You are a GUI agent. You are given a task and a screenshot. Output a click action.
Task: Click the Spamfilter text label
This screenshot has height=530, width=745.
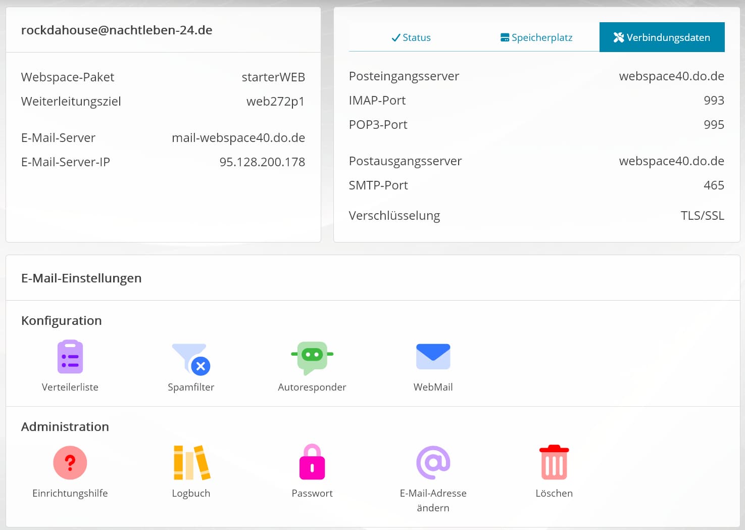pyautogui.click(x=191, y=387)
